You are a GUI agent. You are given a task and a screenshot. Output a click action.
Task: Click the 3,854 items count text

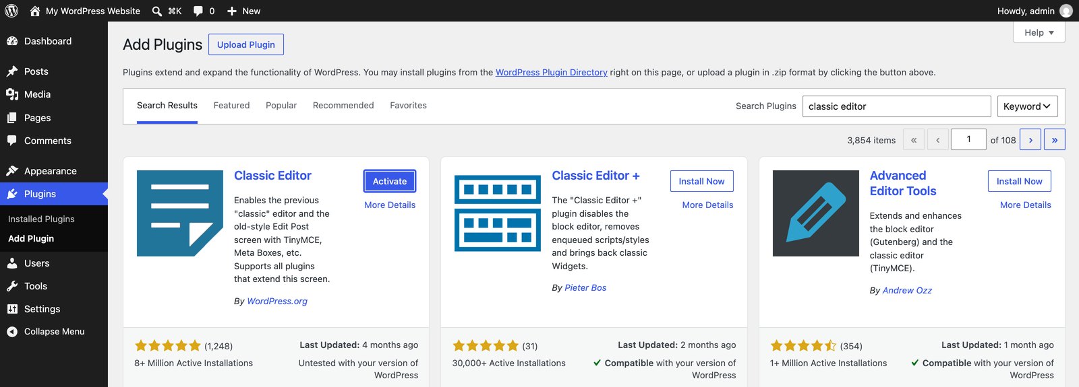point(871,140)
